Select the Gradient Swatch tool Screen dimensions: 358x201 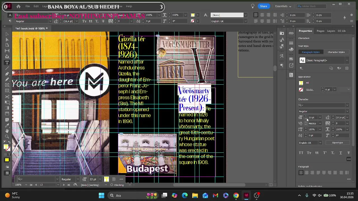7,108
